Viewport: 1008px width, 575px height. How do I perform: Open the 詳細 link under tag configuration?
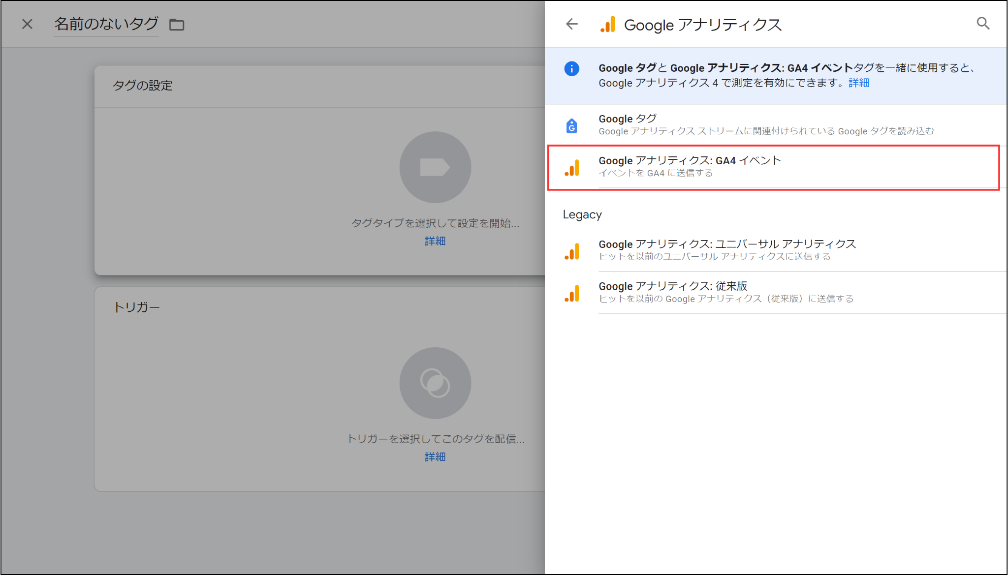click(x=435, y=241)
